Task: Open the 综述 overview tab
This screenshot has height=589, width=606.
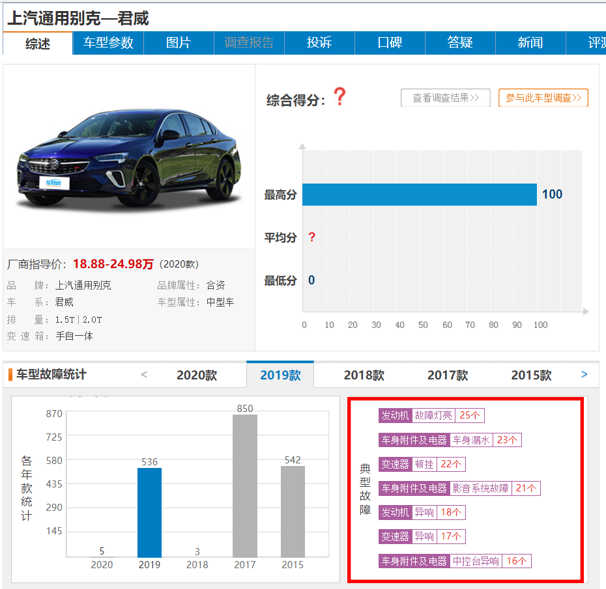Action: click(x=38, y=43)
